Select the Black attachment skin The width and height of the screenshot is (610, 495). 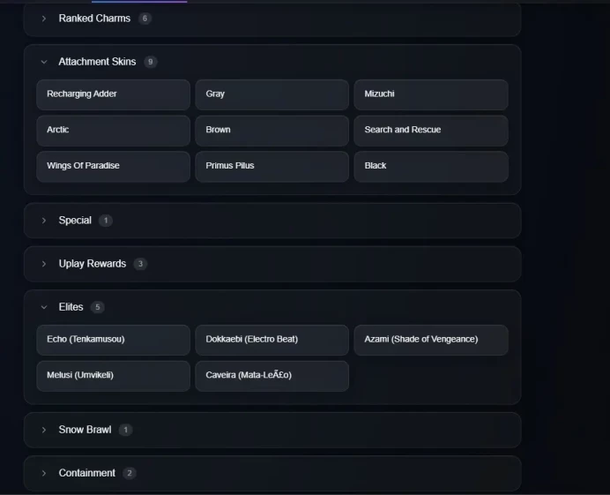point(431,166)
